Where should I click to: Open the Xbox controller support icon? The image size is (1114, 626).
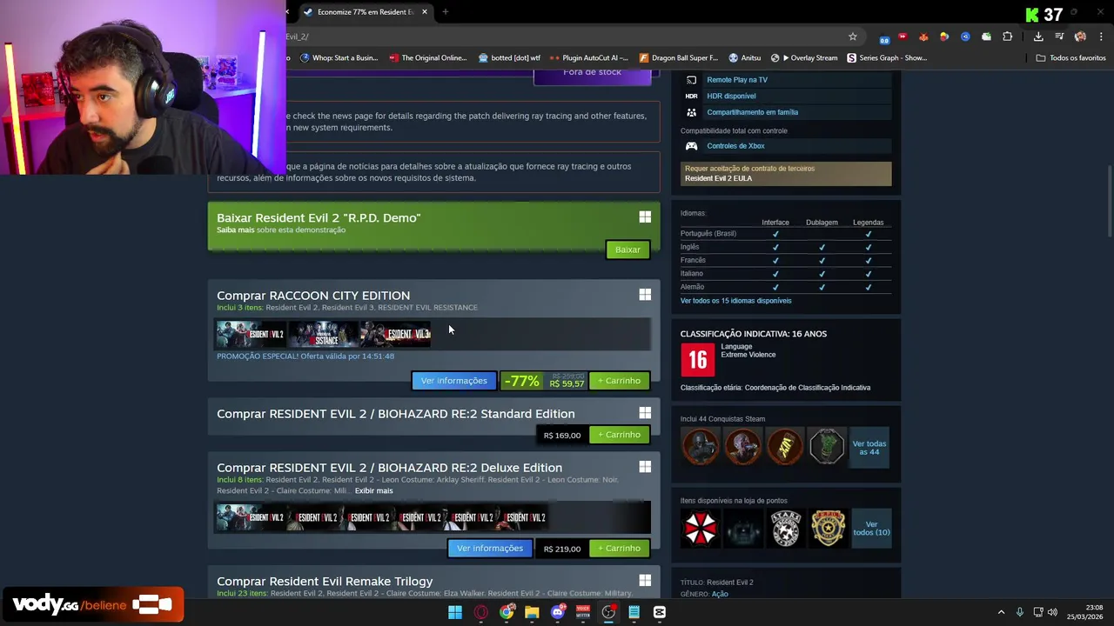[691, 146]
